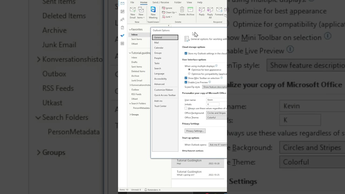Open the Calendar module icon in navigation bar
The width and height of the screenshot is (345, 194).
click(x=122, y=11)
